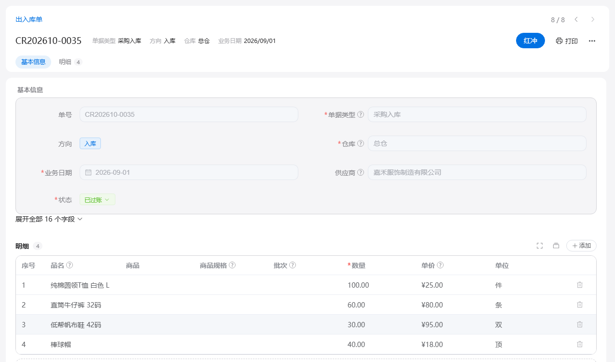615x362 pixels.
Task: Click the 仓库 总仓 field
Action: pos(477,143)
